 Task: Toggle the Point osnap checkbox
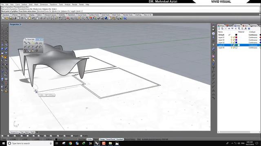point(15,136)
